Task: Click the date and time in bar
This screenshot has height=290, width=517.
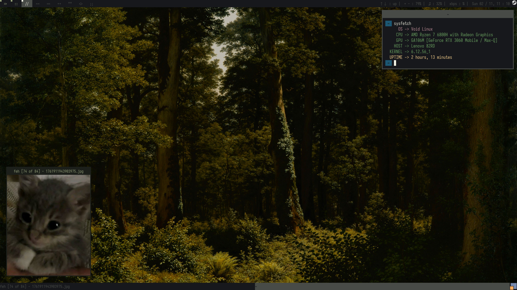Action: tap(491, 4)
